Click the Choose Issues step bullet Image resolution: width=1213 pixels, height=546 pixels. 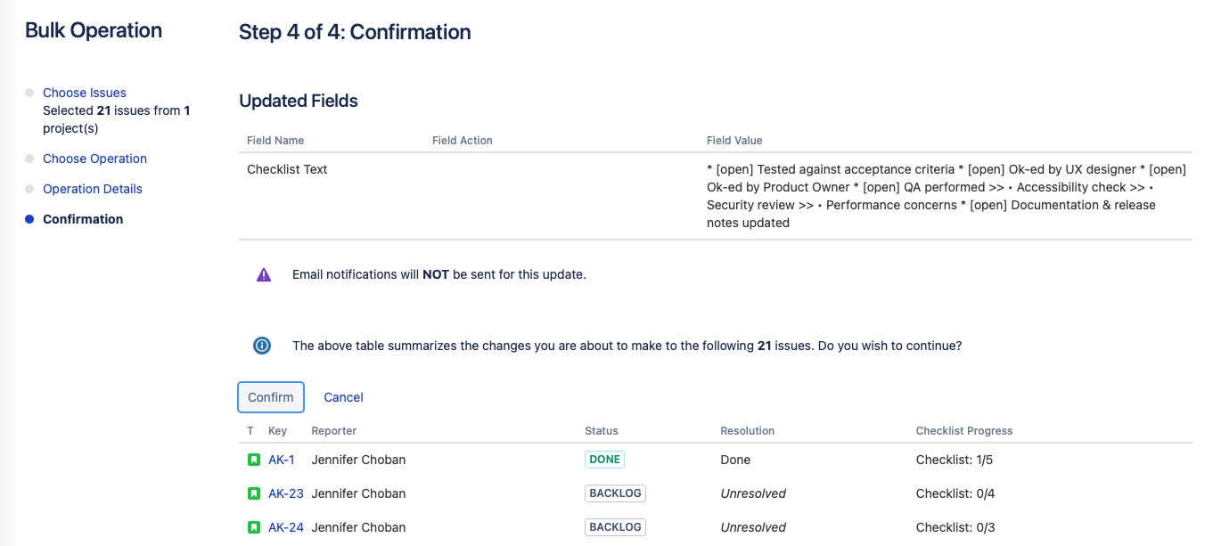tap(29, 93)
